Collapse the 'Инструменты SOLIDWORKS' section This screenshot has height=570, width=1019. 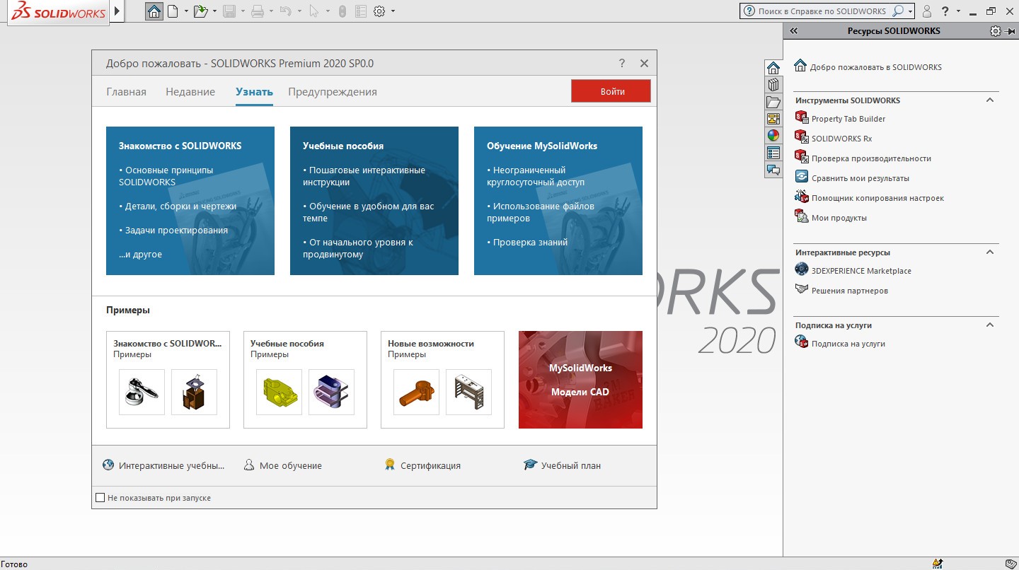990,100
